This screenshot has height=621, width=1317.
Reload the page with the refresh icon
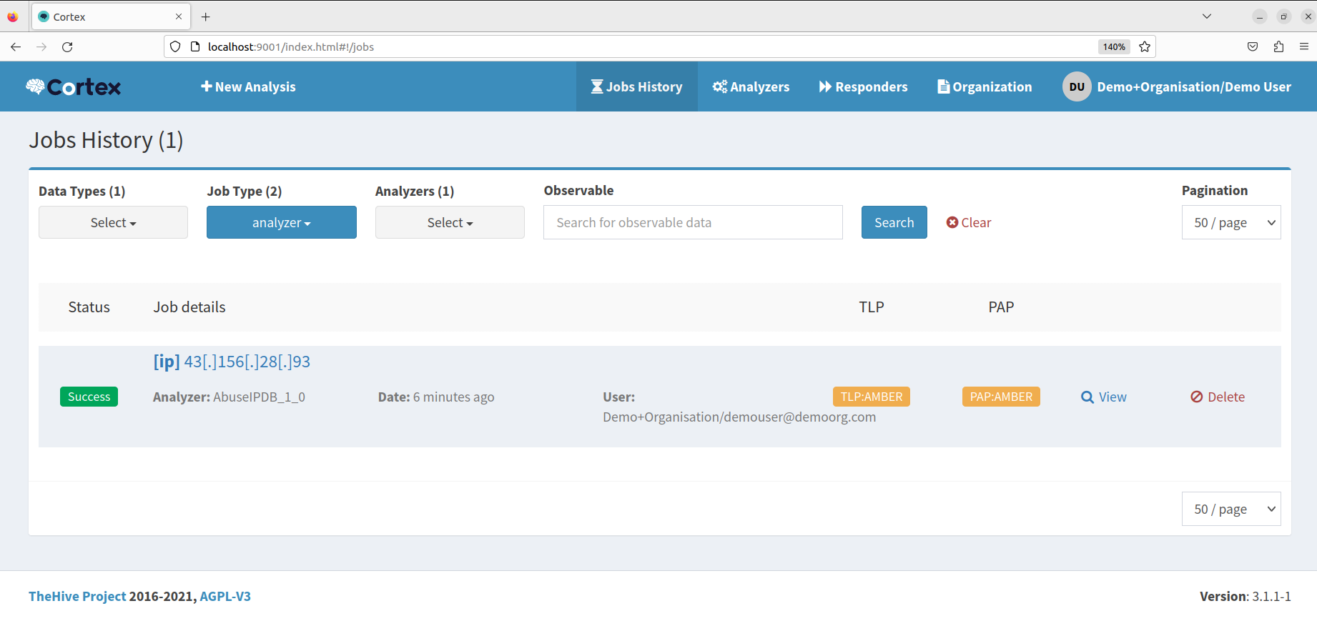(x=67, y=46)
